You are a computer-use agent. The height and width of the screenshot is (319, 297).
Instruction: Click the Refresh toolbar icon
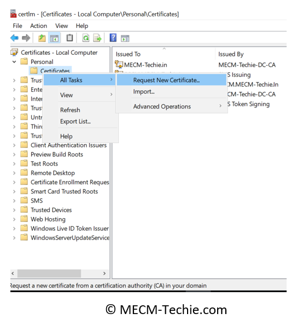click(x=86, y=38)
